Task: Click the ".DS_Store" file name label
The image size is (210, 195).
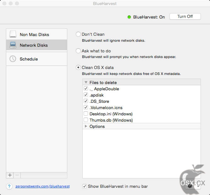Action: tap(99, 101)
